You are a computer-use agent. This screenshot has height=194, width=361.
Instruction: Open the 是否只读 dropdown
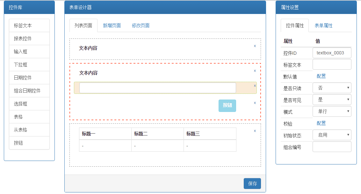point(332,88)
